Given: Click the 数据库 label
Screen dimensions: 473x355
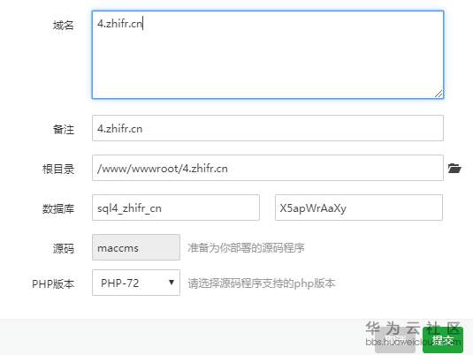Looking at the screenshot, I should 58,208.
